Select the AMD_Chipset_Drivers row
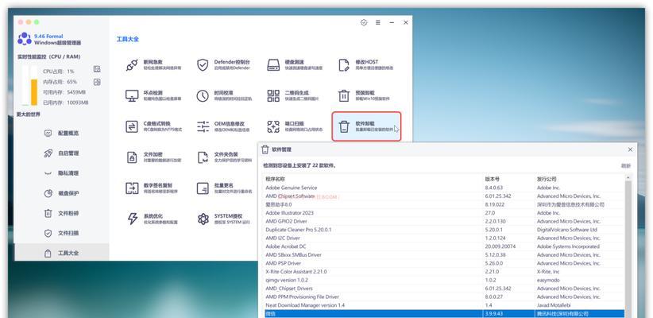 (x=444, y=289)
